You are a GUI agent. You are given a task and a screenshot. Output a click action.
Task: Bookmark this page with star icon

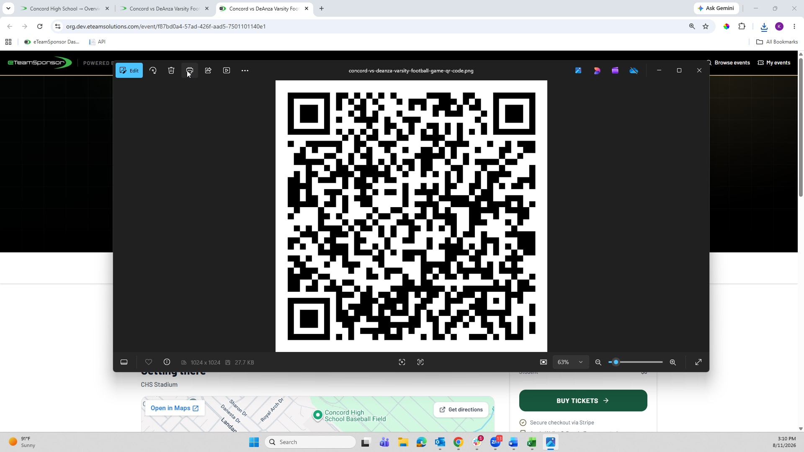[706, 26]
